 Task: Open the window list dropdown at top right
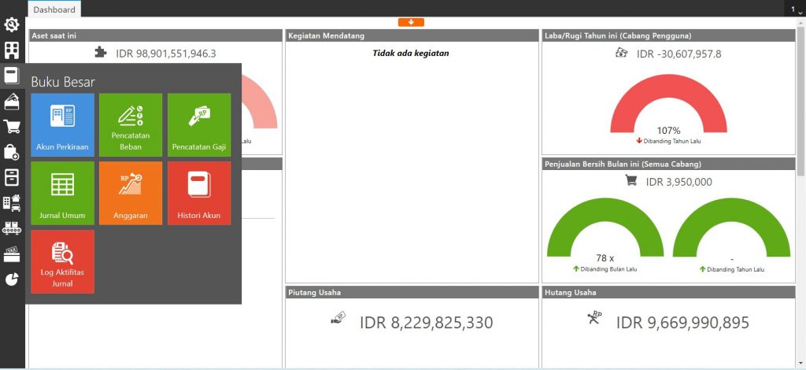coord(797,9)
